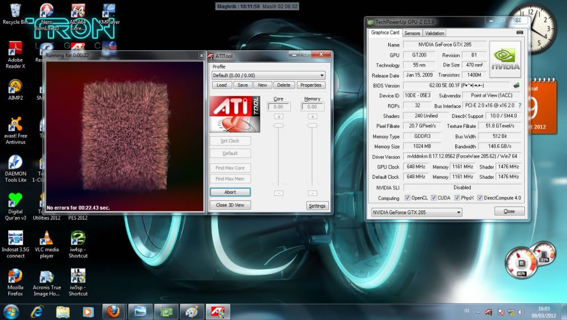The image size is (567, 320).
Task: Click the Mozilla Firefox desktop icon
Action: 15,282
